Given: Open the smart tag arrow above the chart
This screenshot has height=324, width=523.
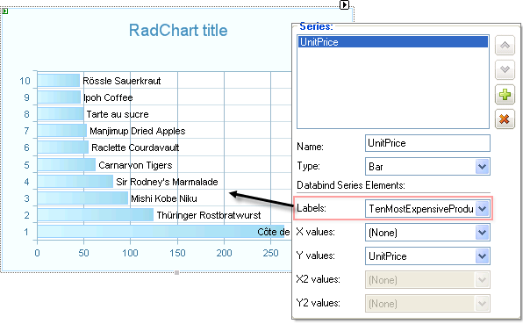Looking at the screenshot, I should tap(344, 4).
